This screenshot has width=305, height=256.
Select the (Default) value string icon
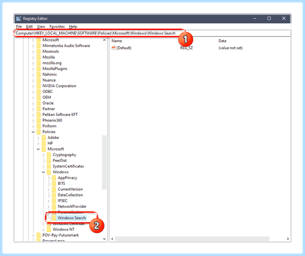113,48
